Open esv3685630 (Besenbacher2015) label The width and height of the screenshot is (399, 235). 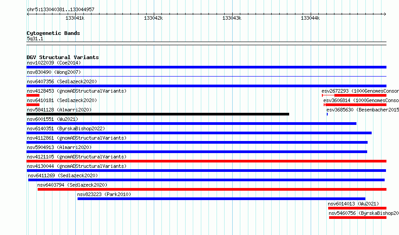(x=363, y=110)
